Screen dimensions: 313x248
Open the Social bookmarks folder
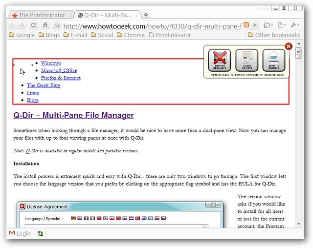pyautogui.click(x=102, y=35)
